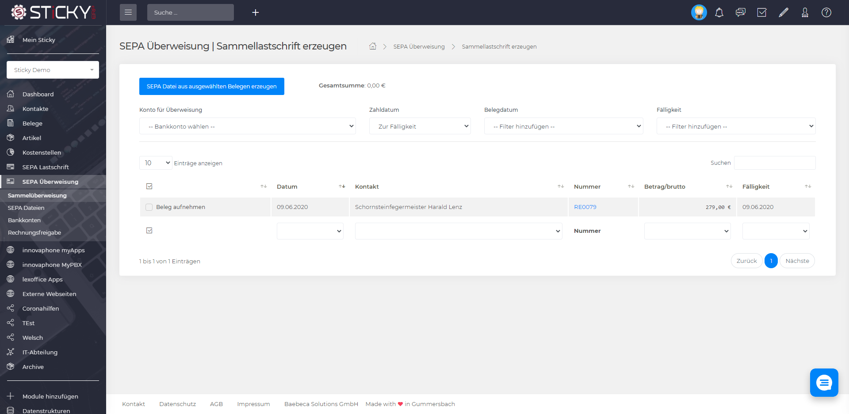Click the pencil edit icon in header

pyautogui.click(x=783, y=12)
